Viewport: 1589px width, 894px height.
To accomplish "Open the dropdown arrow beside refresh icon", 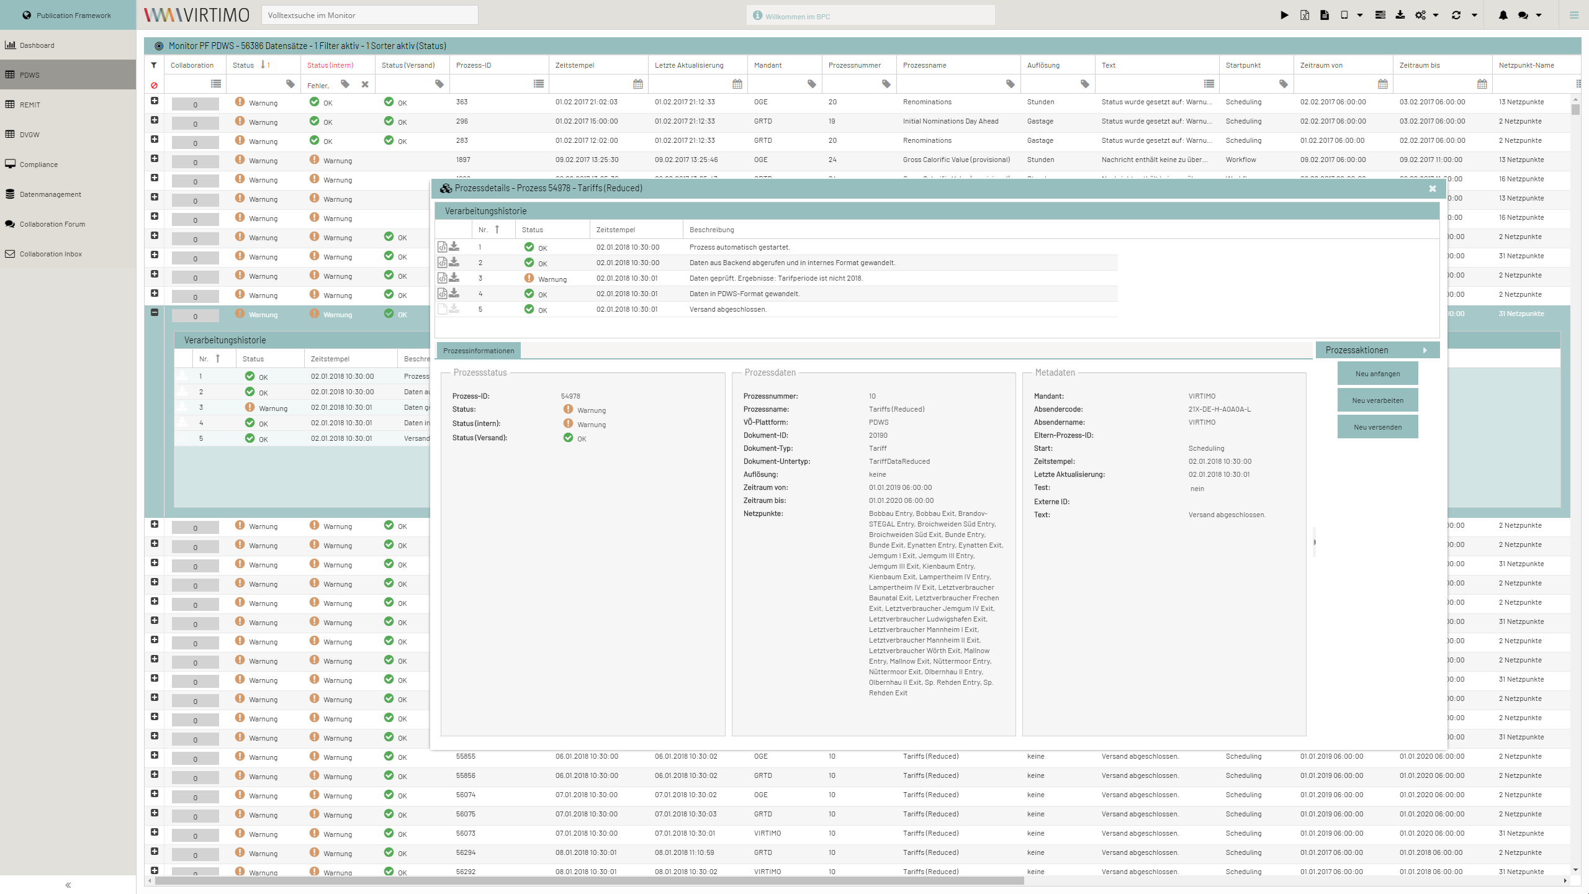I will coord(1474,15).
